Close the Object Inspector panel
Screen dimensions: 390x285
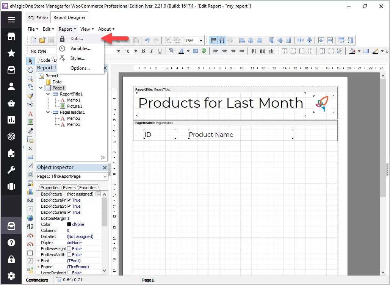coord(105,168)
